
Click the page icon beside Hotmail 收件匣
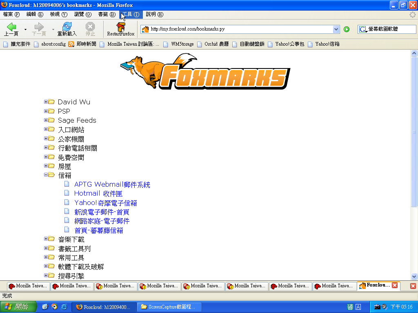point(67,193)
